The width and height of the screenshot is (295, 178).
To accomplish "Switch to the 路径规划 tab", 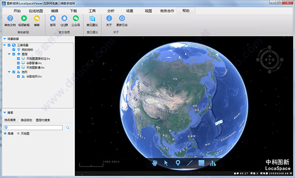I will [x=27, y=120].
